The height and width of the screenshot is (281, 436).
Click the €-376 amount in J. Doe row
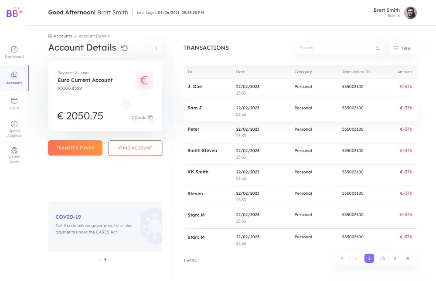(x=405, y=86)
